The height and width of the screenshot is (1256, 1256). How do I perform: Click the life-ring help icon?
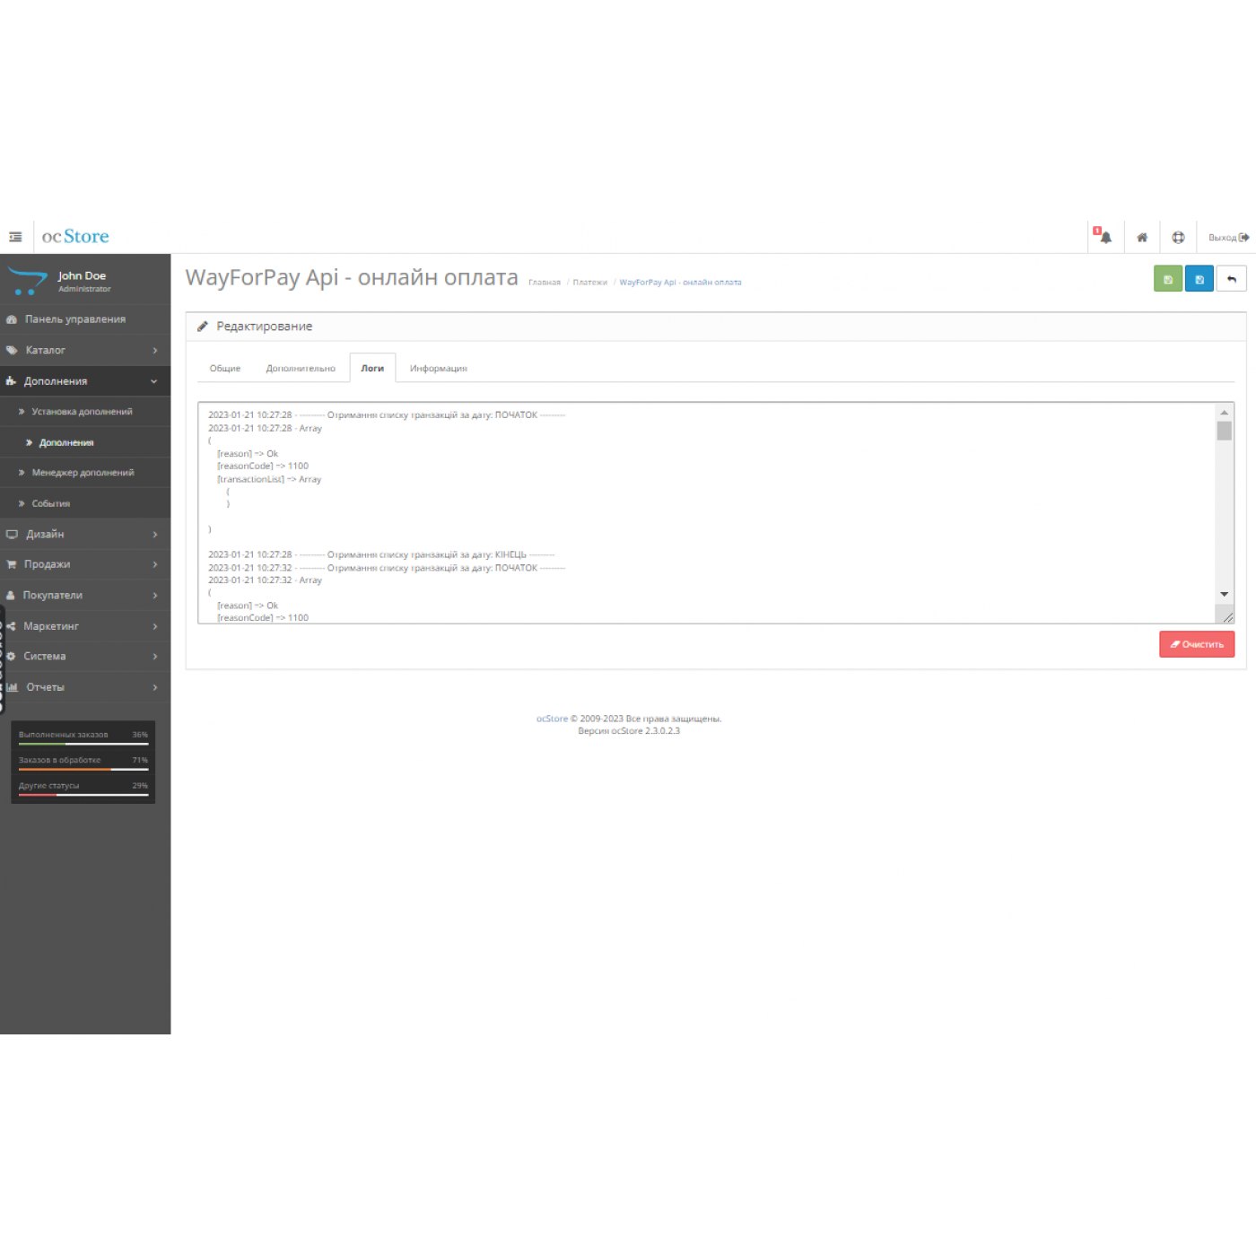point(1178,238)
